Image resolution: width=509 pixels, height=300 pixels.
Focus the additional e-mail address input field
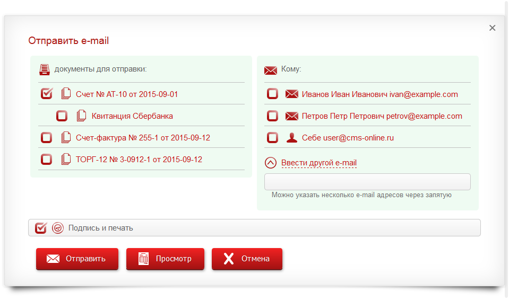[x=367, y=182]
